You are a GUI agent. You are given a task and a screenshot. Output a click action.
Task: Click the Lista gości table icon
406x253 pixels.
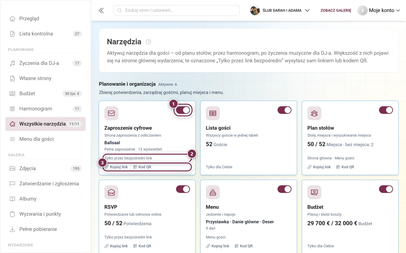[x=213, y=113]
